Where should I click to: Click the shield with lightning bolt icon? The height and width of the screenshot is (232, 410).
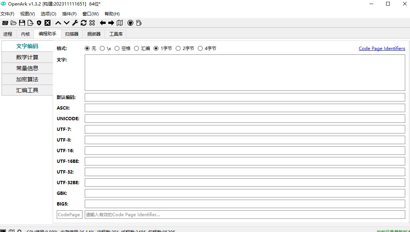tap(39, 23)
